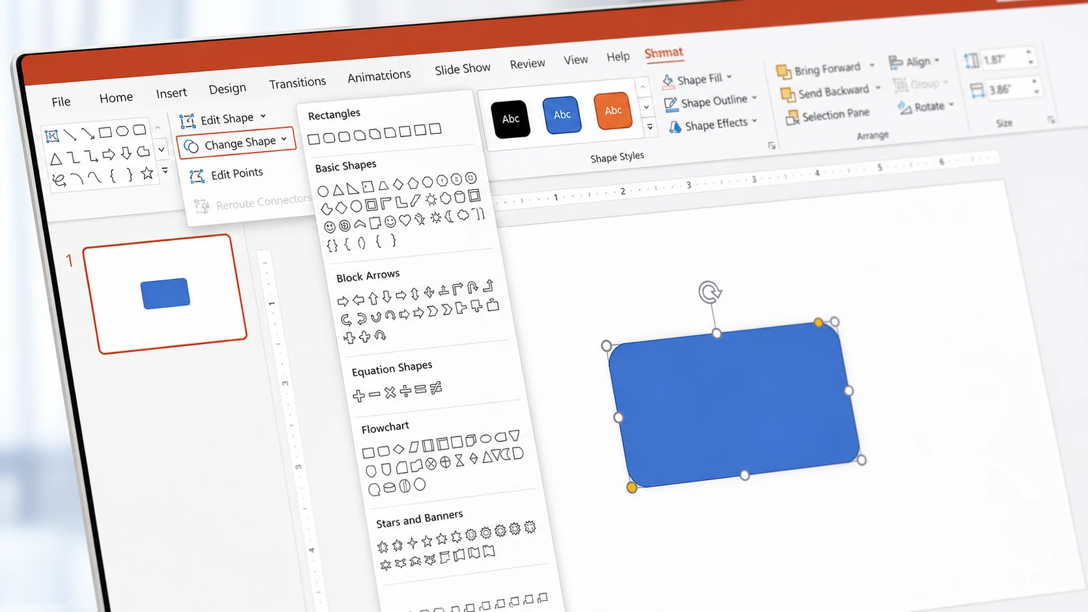Open the View tab
The width and height of the screenshot is (1088, 612).
coord(575,60)
